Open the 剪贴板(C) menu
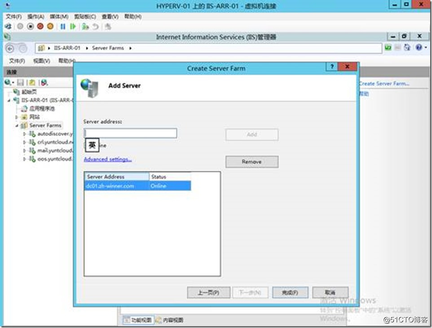The height and width of the screenshot is (328, 432). click(85, 17)
